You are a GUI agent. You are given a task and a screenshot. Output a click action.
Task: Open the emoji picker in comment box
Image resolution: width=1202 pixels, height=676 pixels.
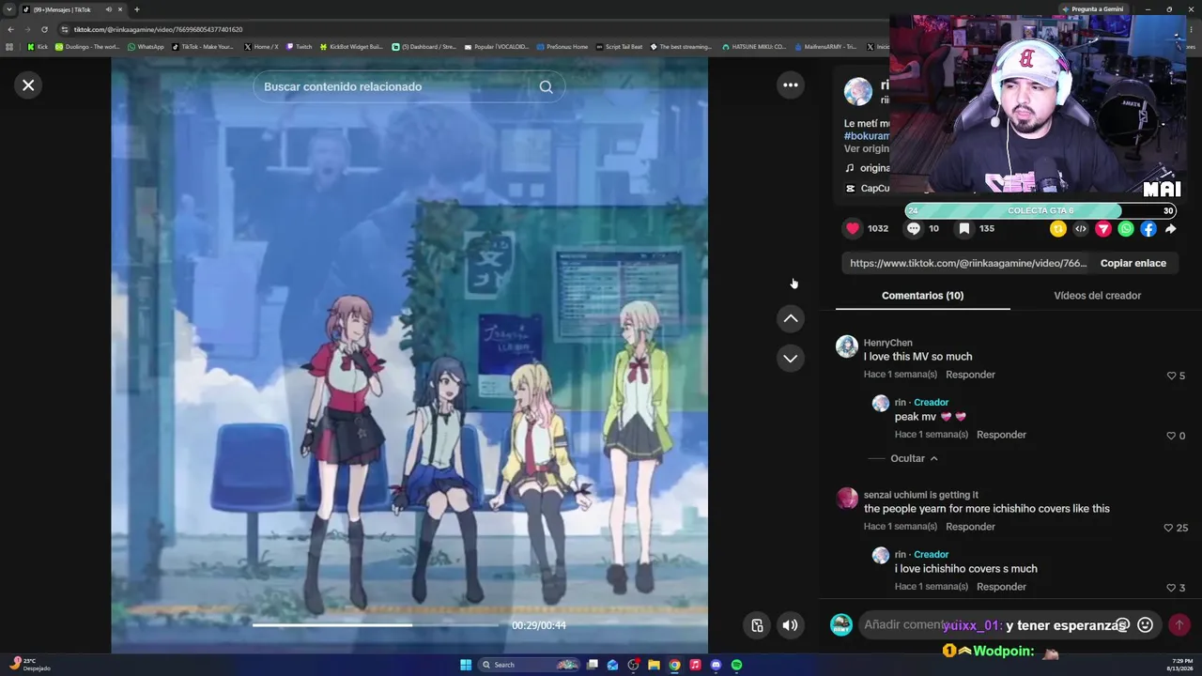[1146, 625]
